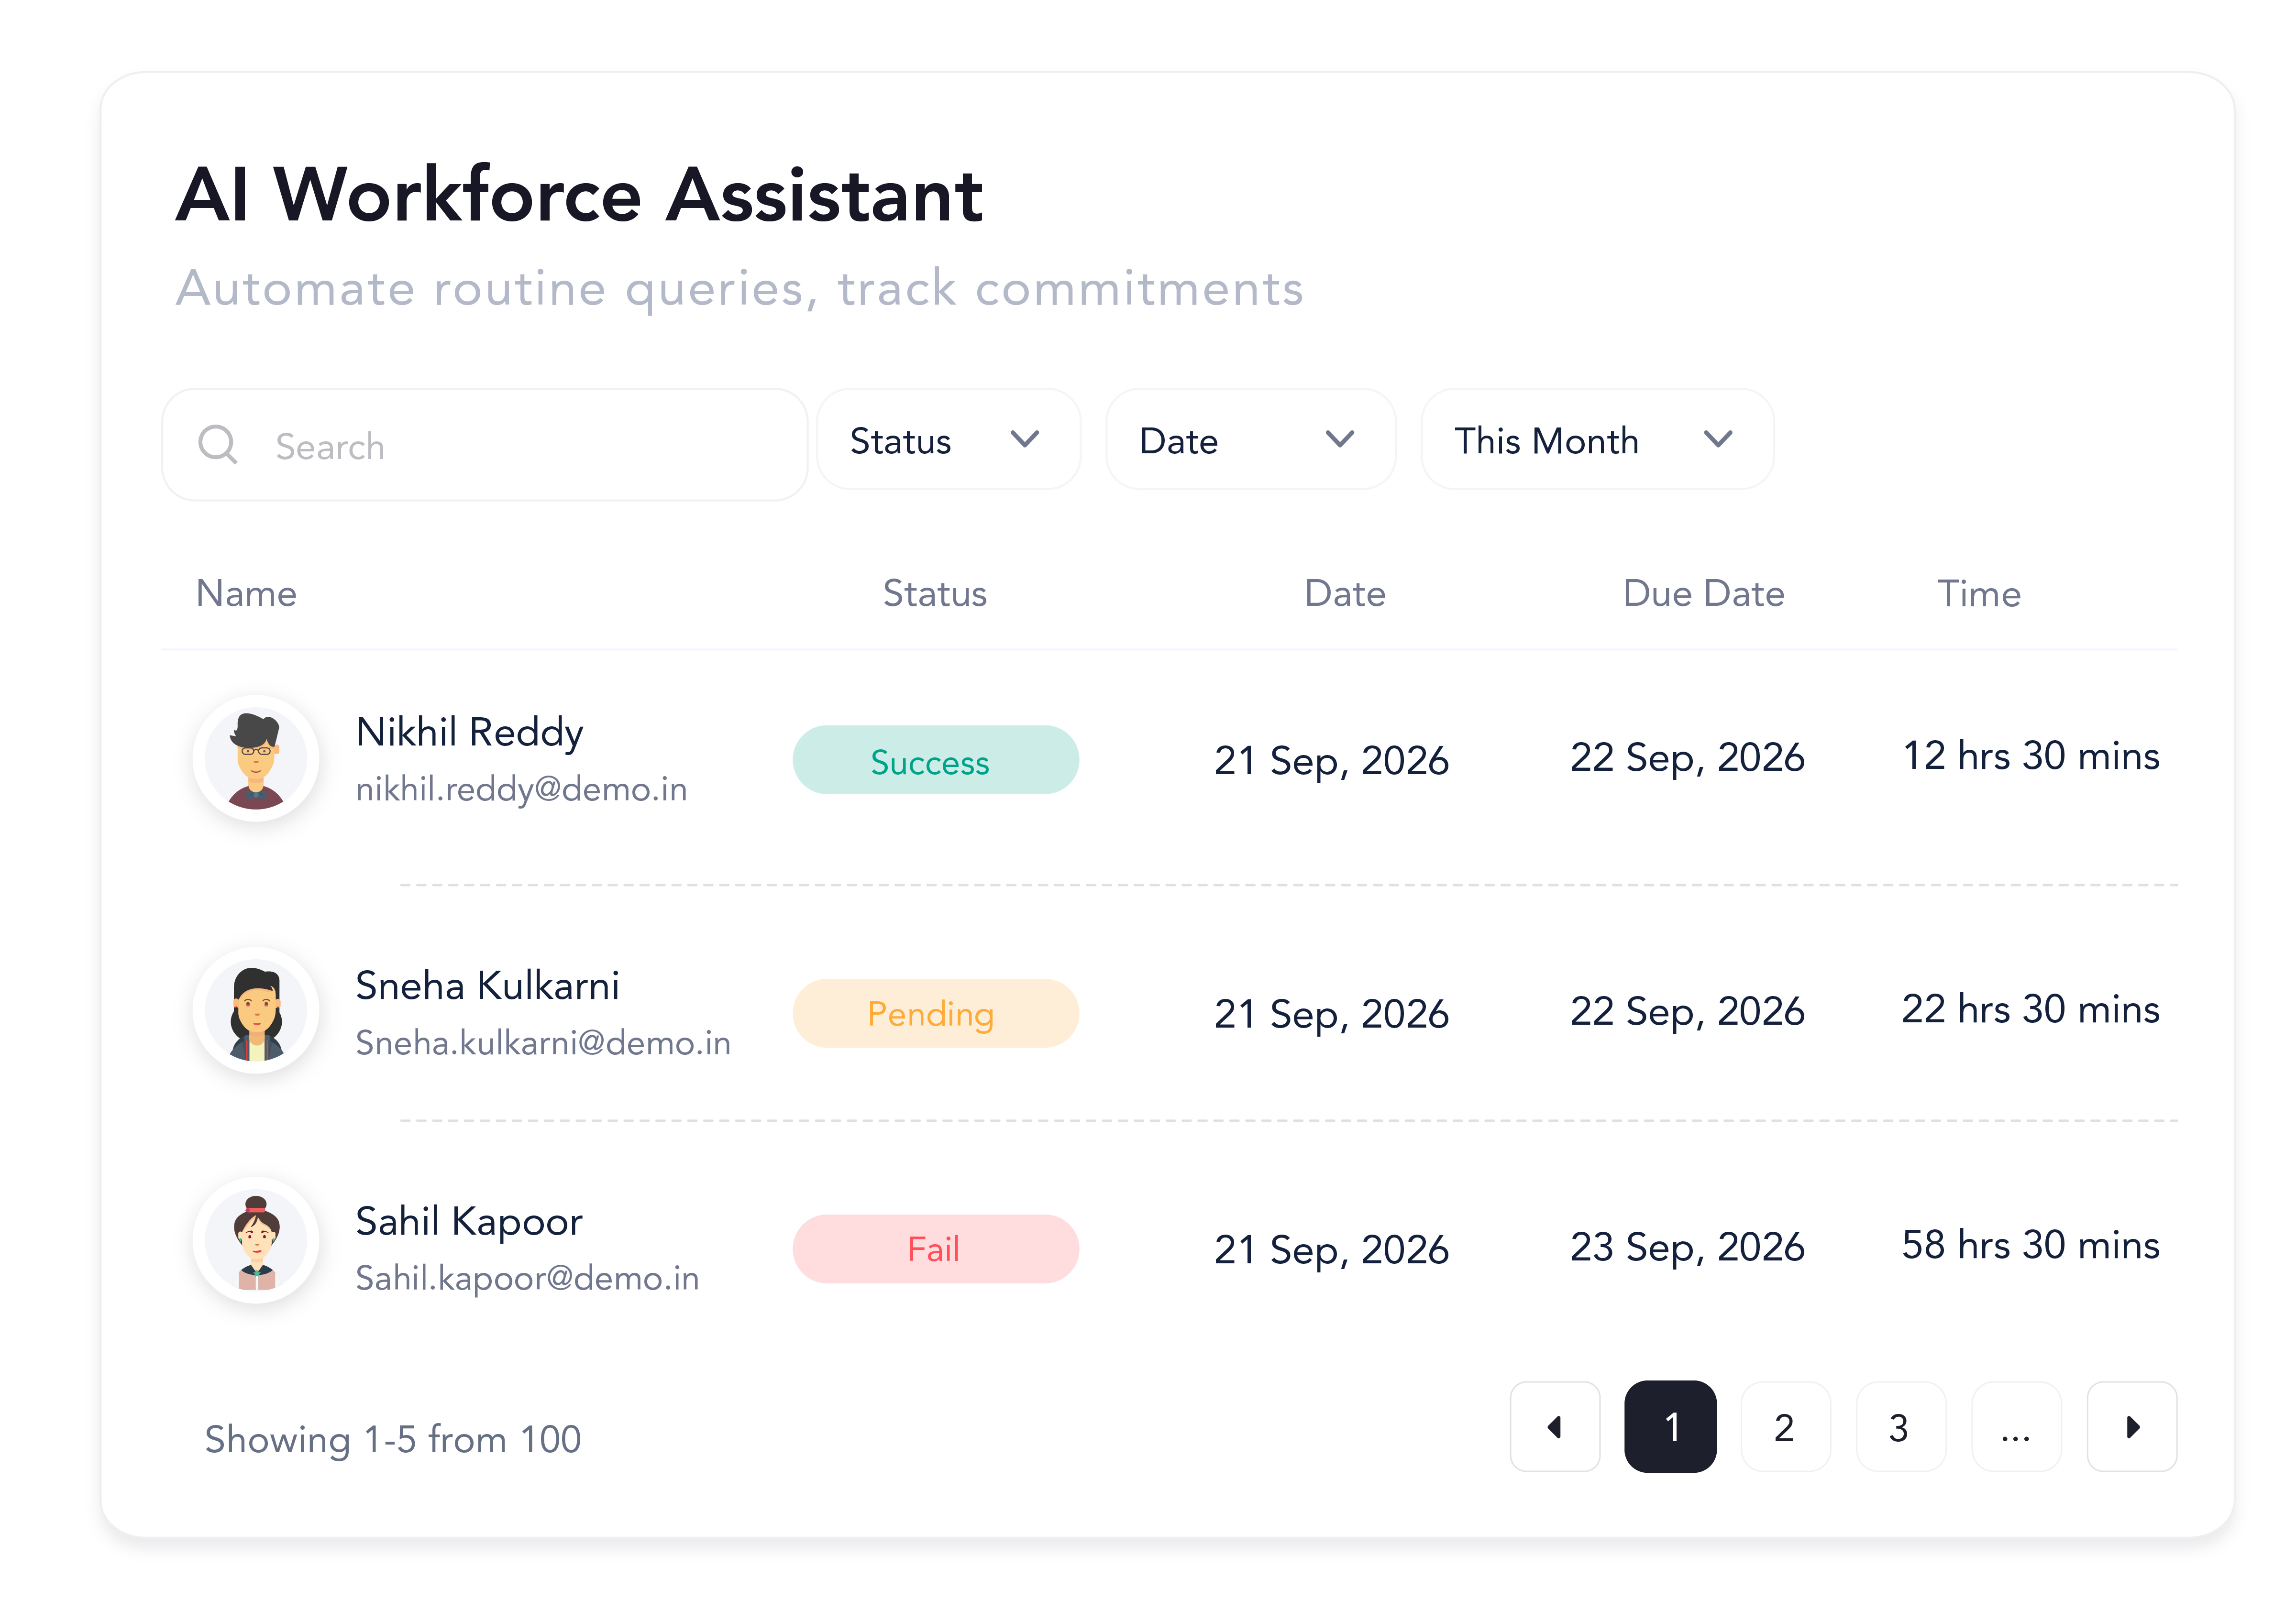Open nikhil.reddy@demo.in email link
This screenshot has height=1610, width=2296.
(x=521, y=789)
